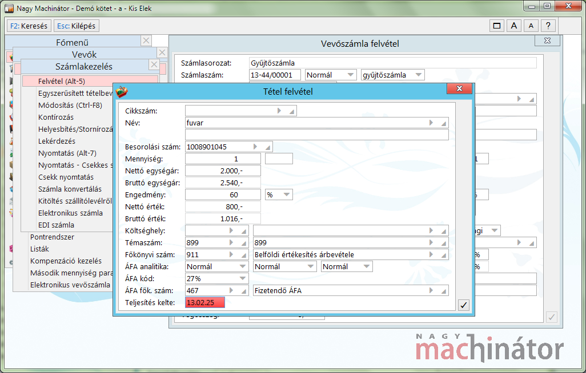Screen dimensions: 586x373
Task: Open Kompenzáció kezelés menu item
Action: 66,261
